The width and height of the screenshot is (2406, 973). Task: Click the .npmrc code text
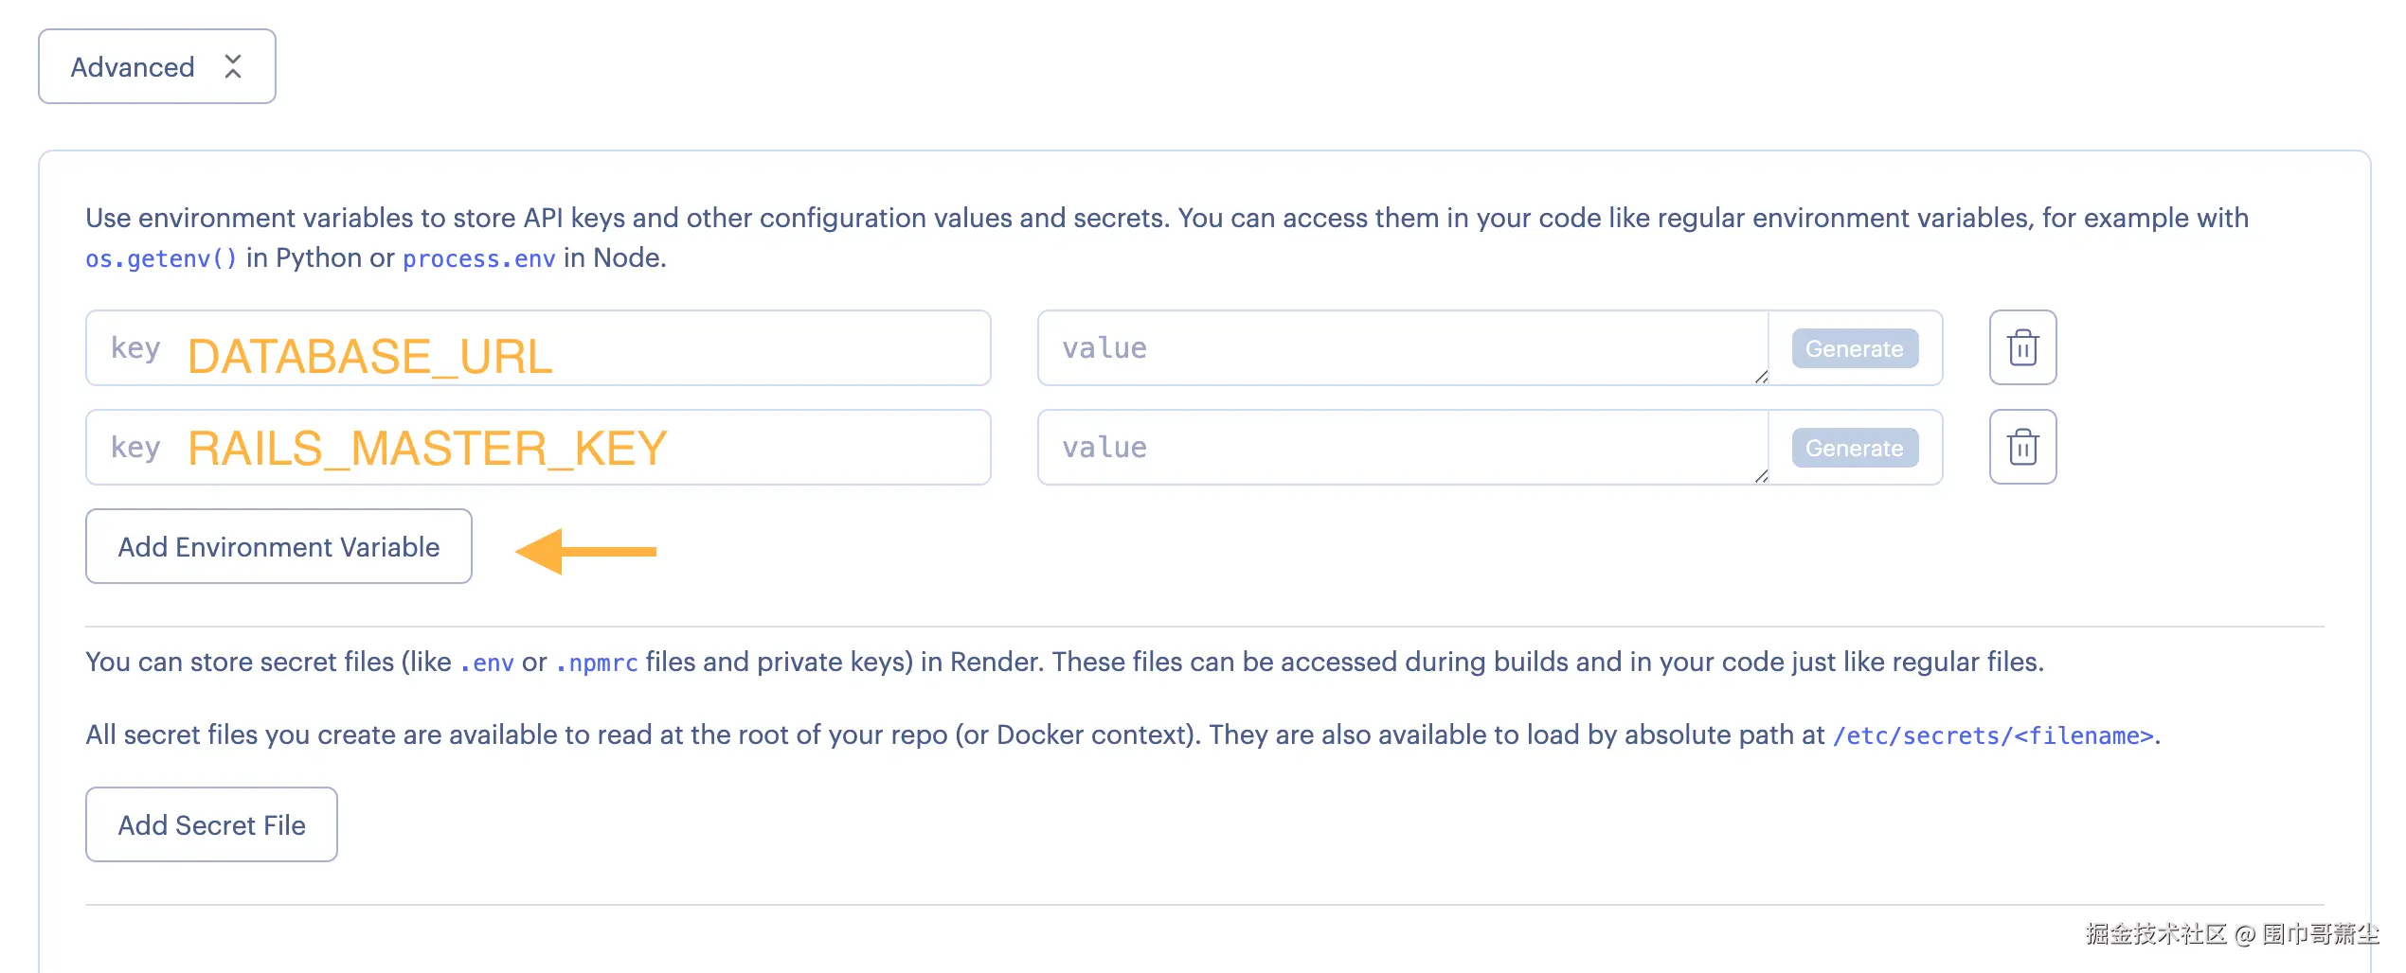(x=597, y=663)
